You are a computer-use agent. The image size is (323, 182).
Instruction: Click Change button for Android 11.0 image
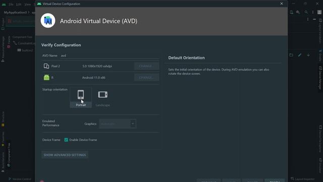tap(146, 77)
